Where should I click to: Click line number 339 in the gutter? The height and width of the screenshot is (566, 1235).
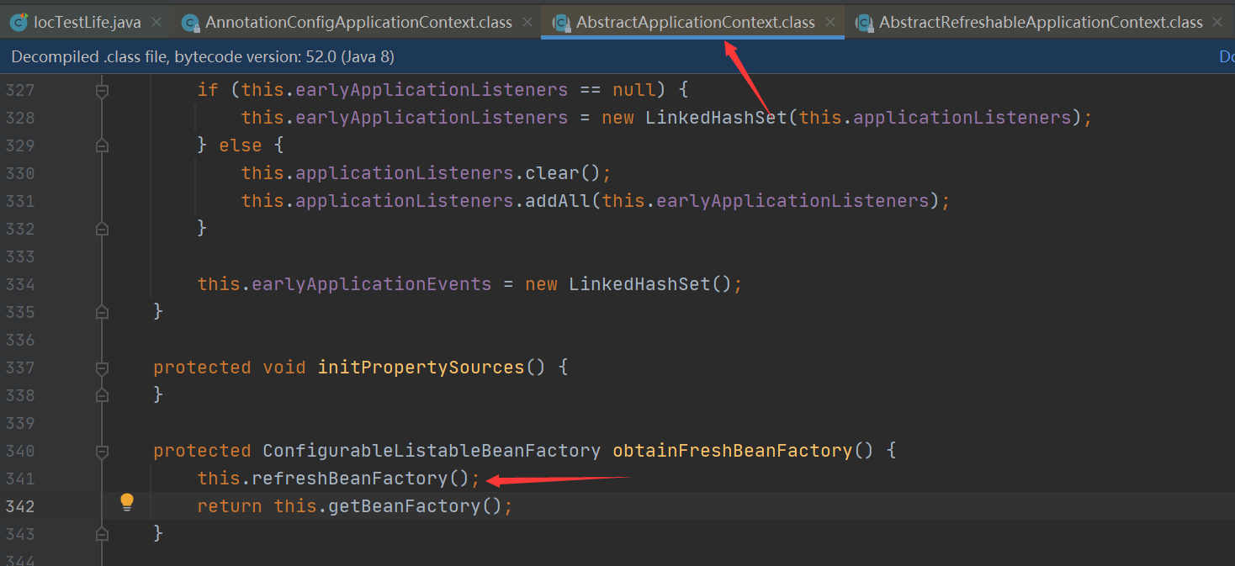click(20, 422)
